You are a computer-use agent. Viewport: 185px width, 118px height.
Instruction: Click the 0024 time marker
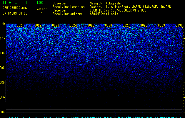pos(73,25)
